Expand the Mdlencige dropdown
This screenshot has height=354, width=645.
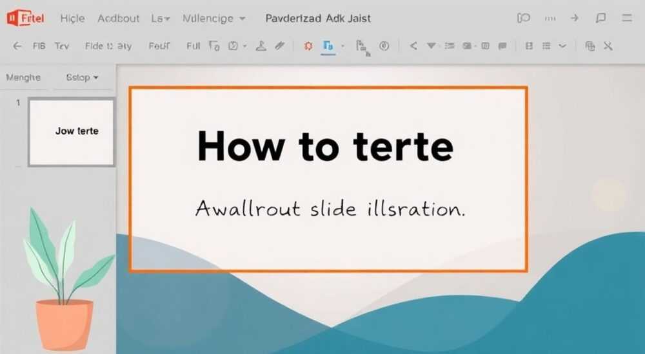tap(214, 19)
